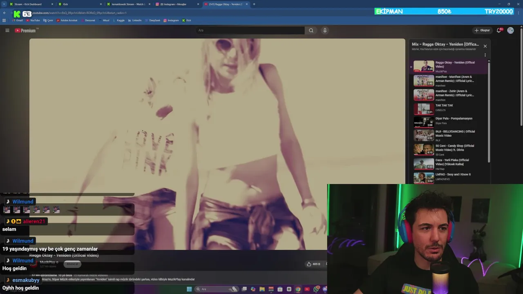
Task: Play Ragga Oktay - Yeniden playlist item
Action: tap(449, 66)
